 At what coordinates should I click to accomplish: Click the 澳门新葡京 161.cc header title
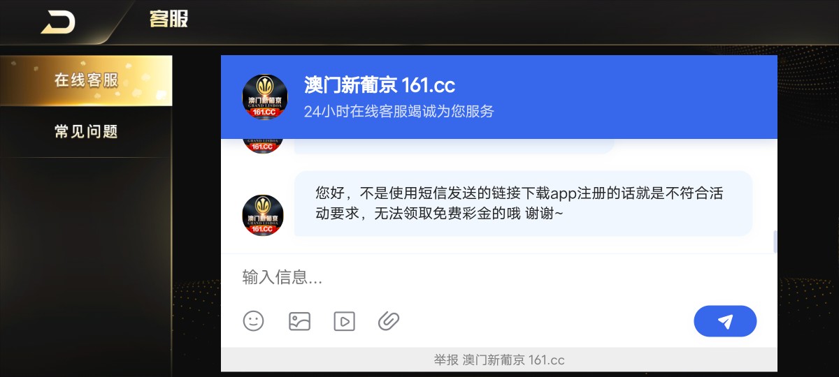(x=380, y=86)
